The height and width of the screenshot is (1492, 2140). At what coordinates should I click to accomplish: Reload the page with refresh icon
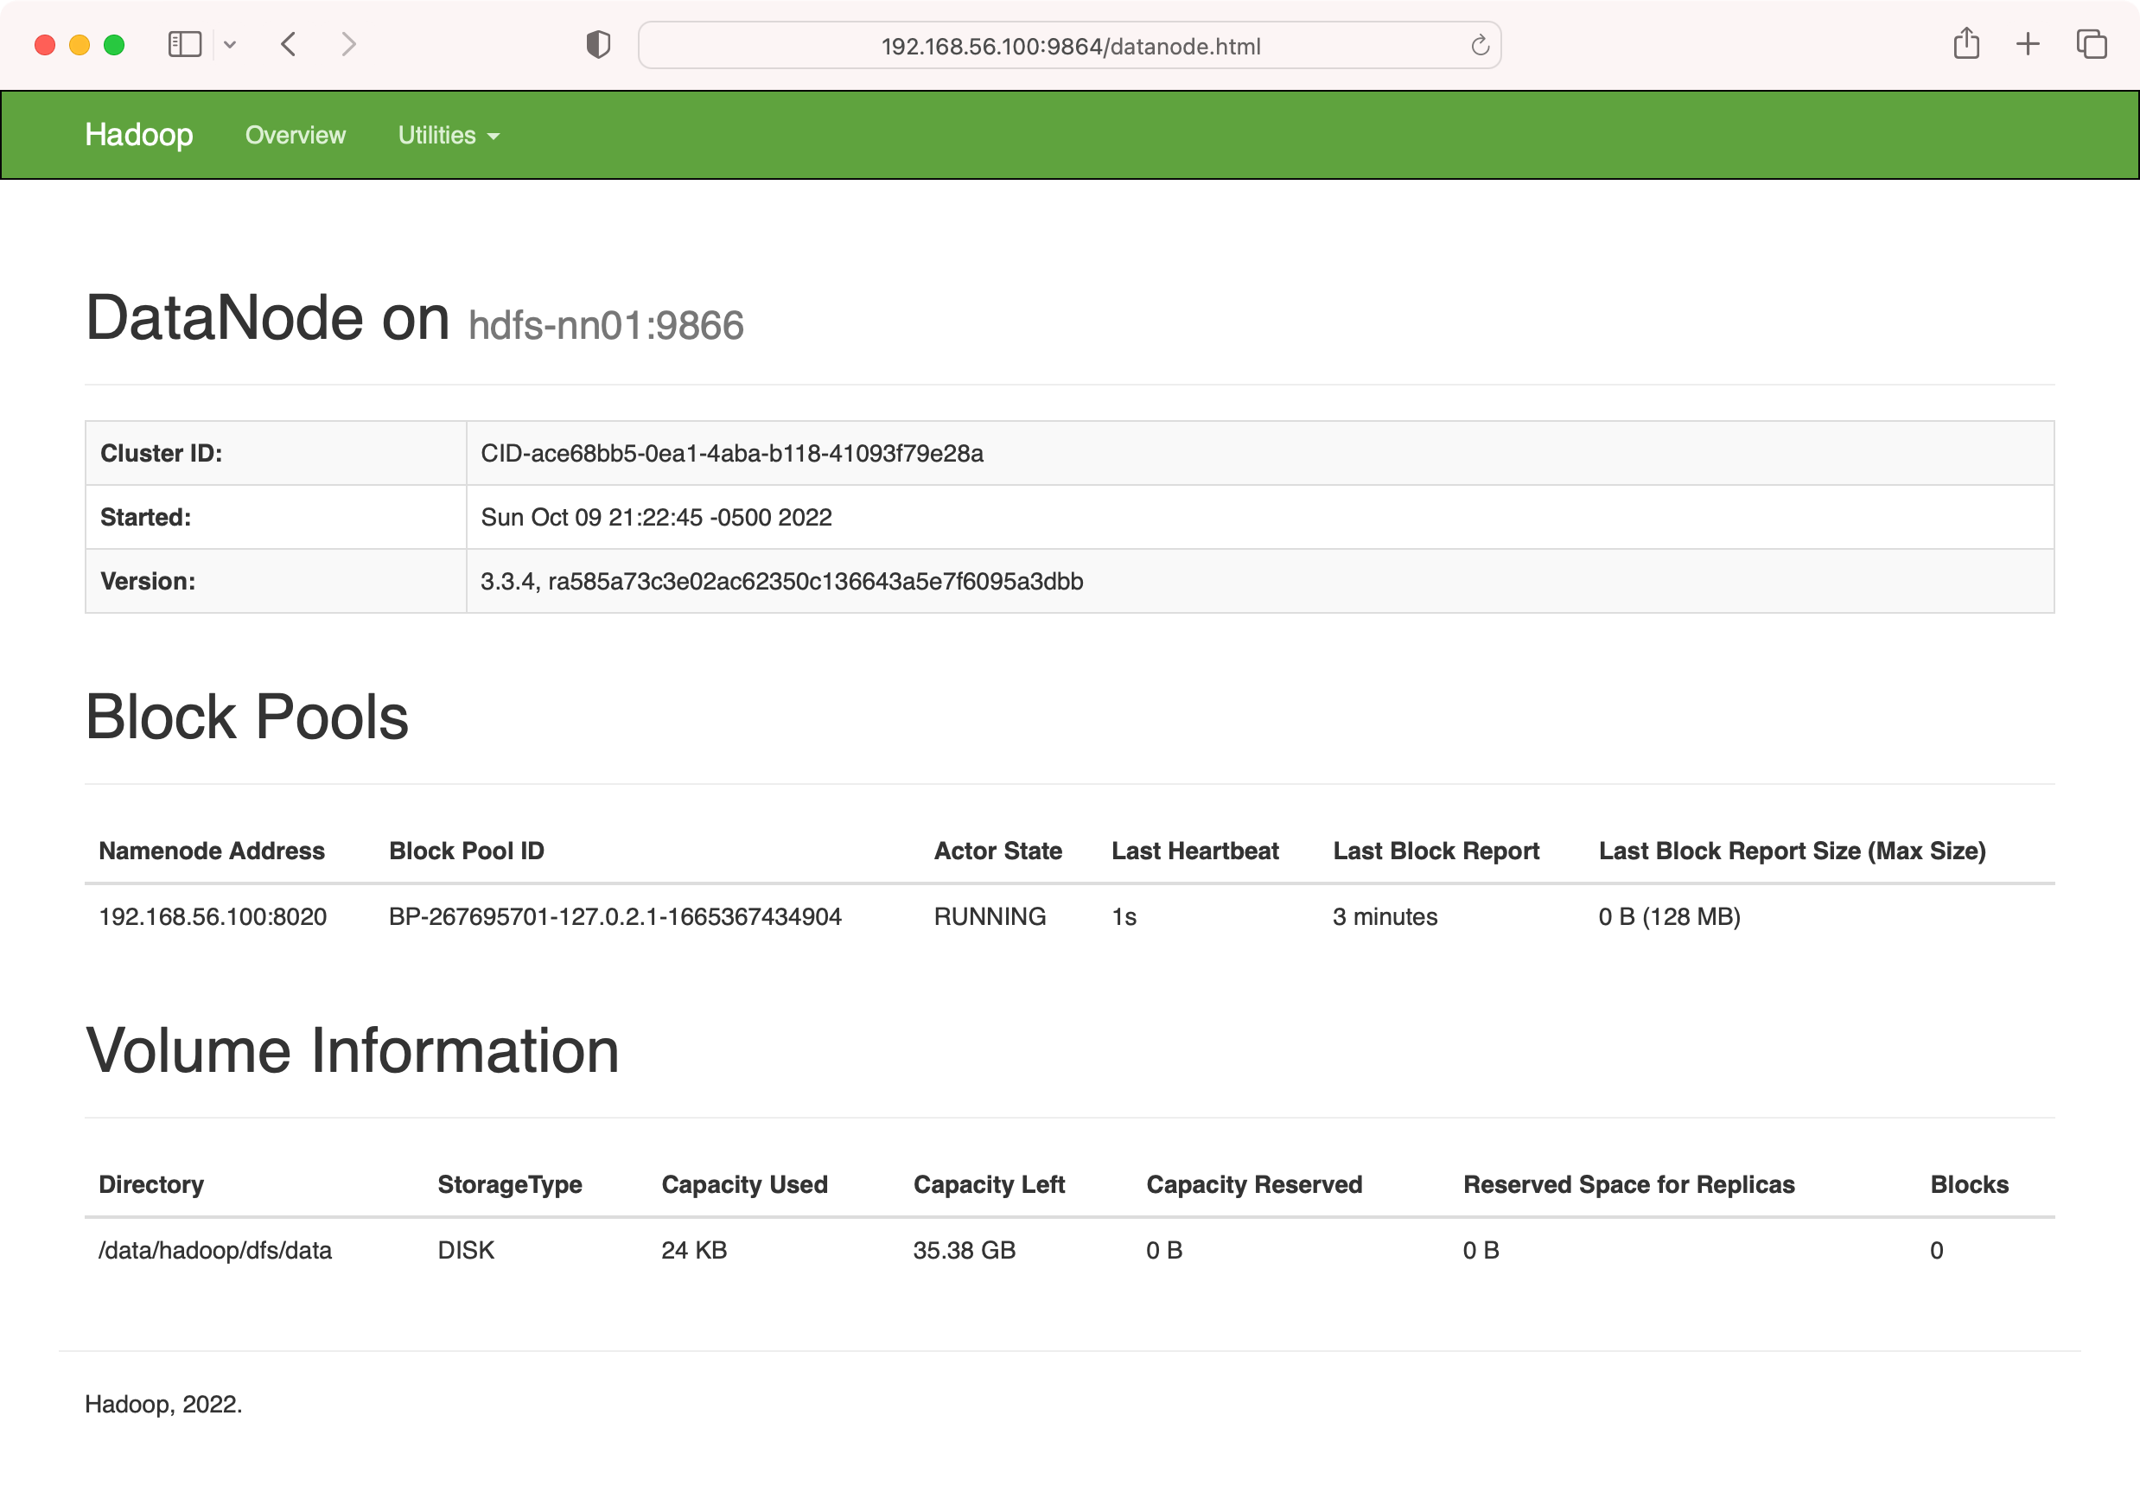[1479, 45]
